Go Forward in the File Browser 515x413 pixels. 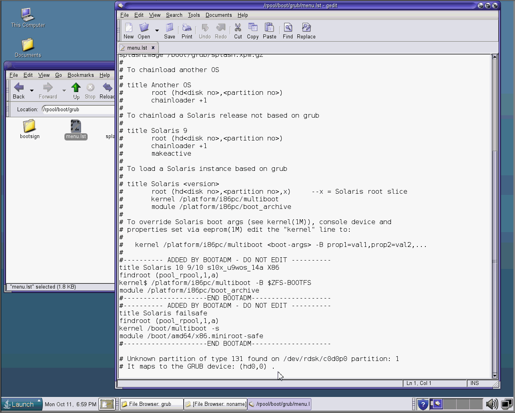[x=48, y=91]
